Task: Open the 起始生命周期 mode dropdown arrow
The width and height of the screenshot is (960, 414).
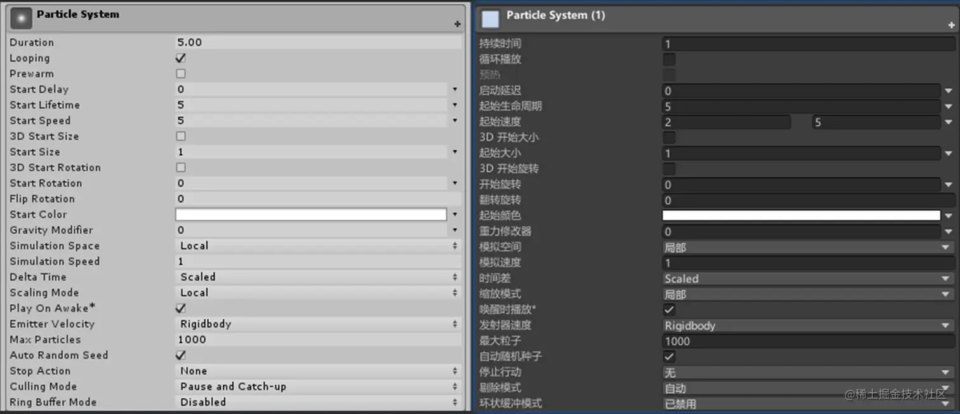Action: tap(949, 107)
